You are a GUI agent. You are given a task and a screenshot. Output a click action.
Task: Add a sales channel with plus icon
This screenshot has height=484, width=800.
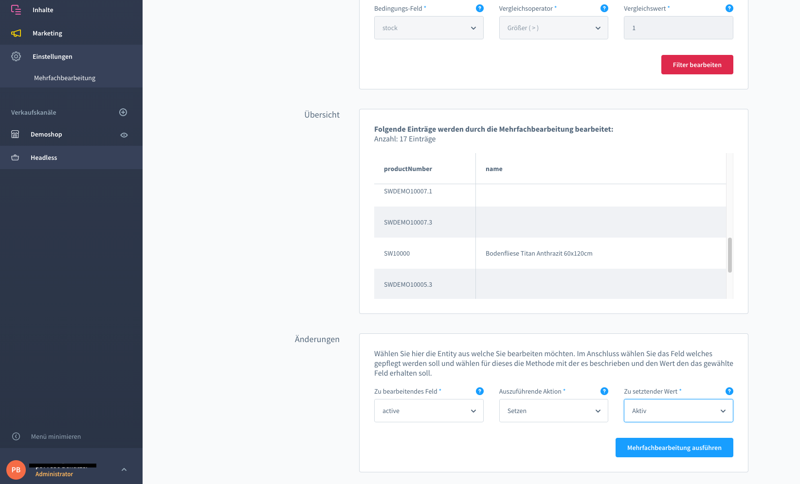[123, 112]
